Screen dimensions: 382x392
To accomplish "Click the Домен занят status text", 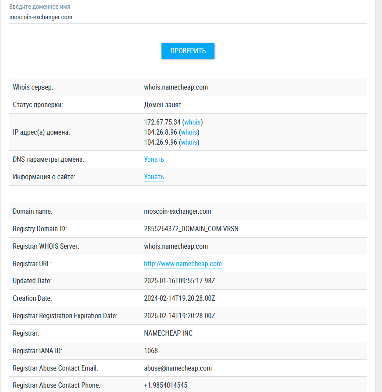I will click(x=163, y=105).
